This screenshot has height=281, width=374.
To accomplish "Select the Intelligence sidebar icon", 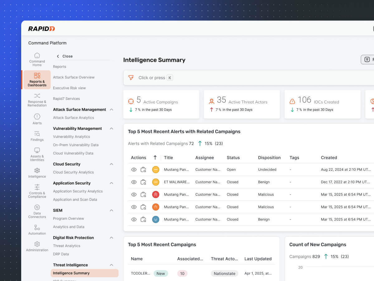I will (37, 173).
